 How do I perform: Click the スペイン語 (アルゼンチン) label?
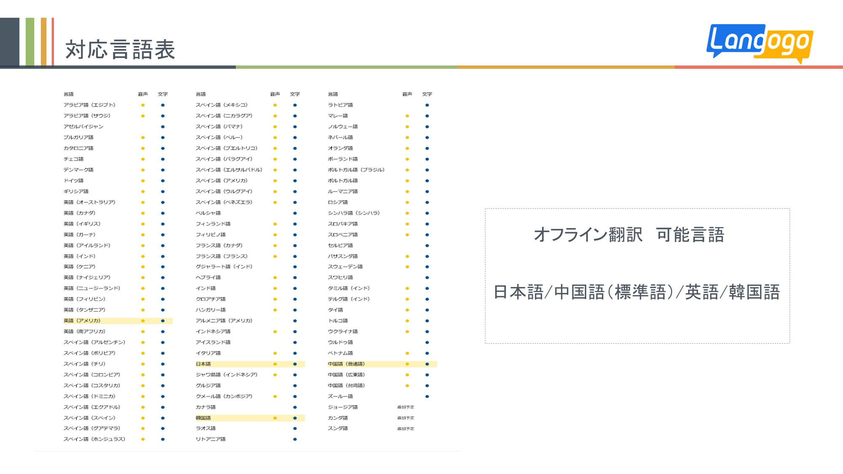click(94, 342)
